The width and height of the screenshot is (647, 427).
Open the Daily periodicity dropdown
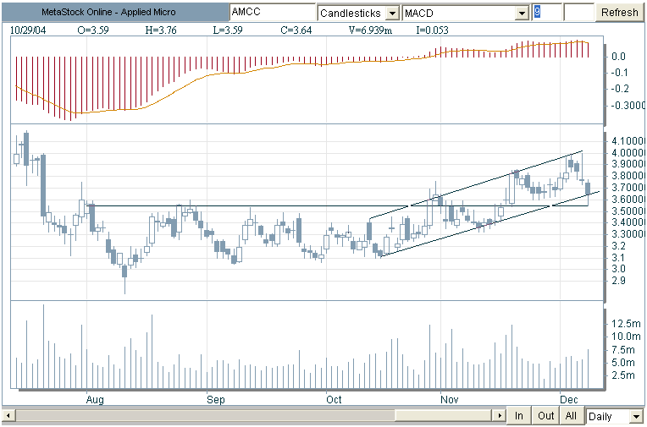coord(634,416)
